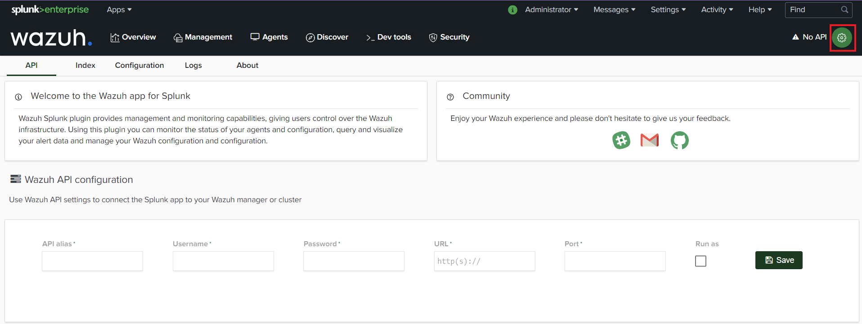Open Dev tools in navigation
This screenshot has width=862, height=324.
(x=389, y=37)
